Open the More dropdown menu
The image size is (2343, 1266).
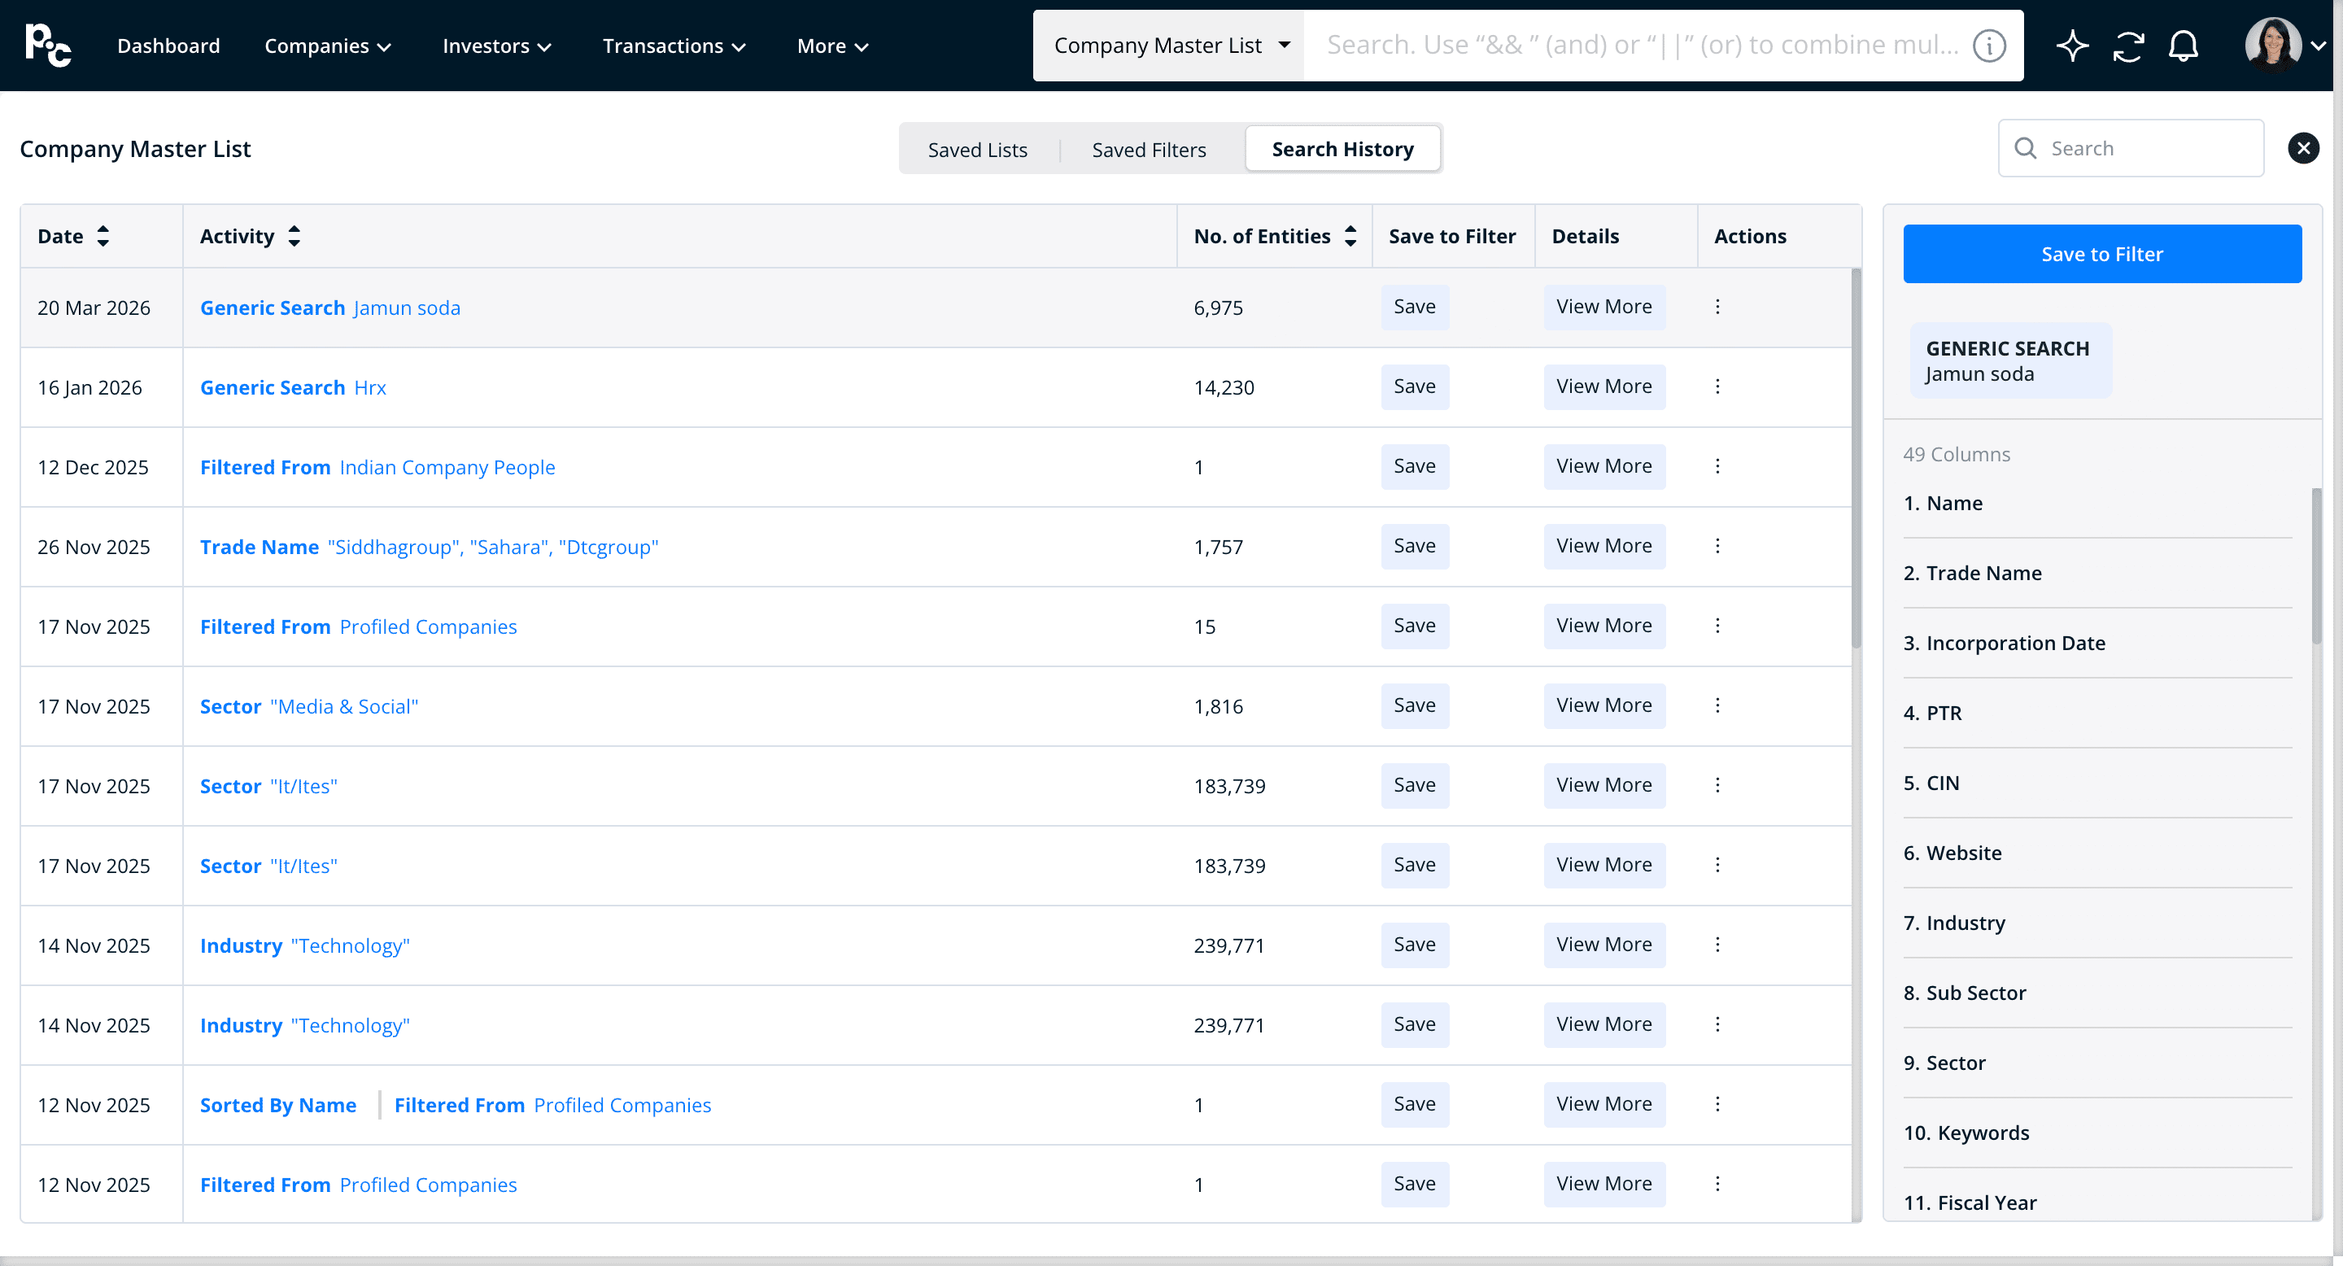click(x=832, y=46)
